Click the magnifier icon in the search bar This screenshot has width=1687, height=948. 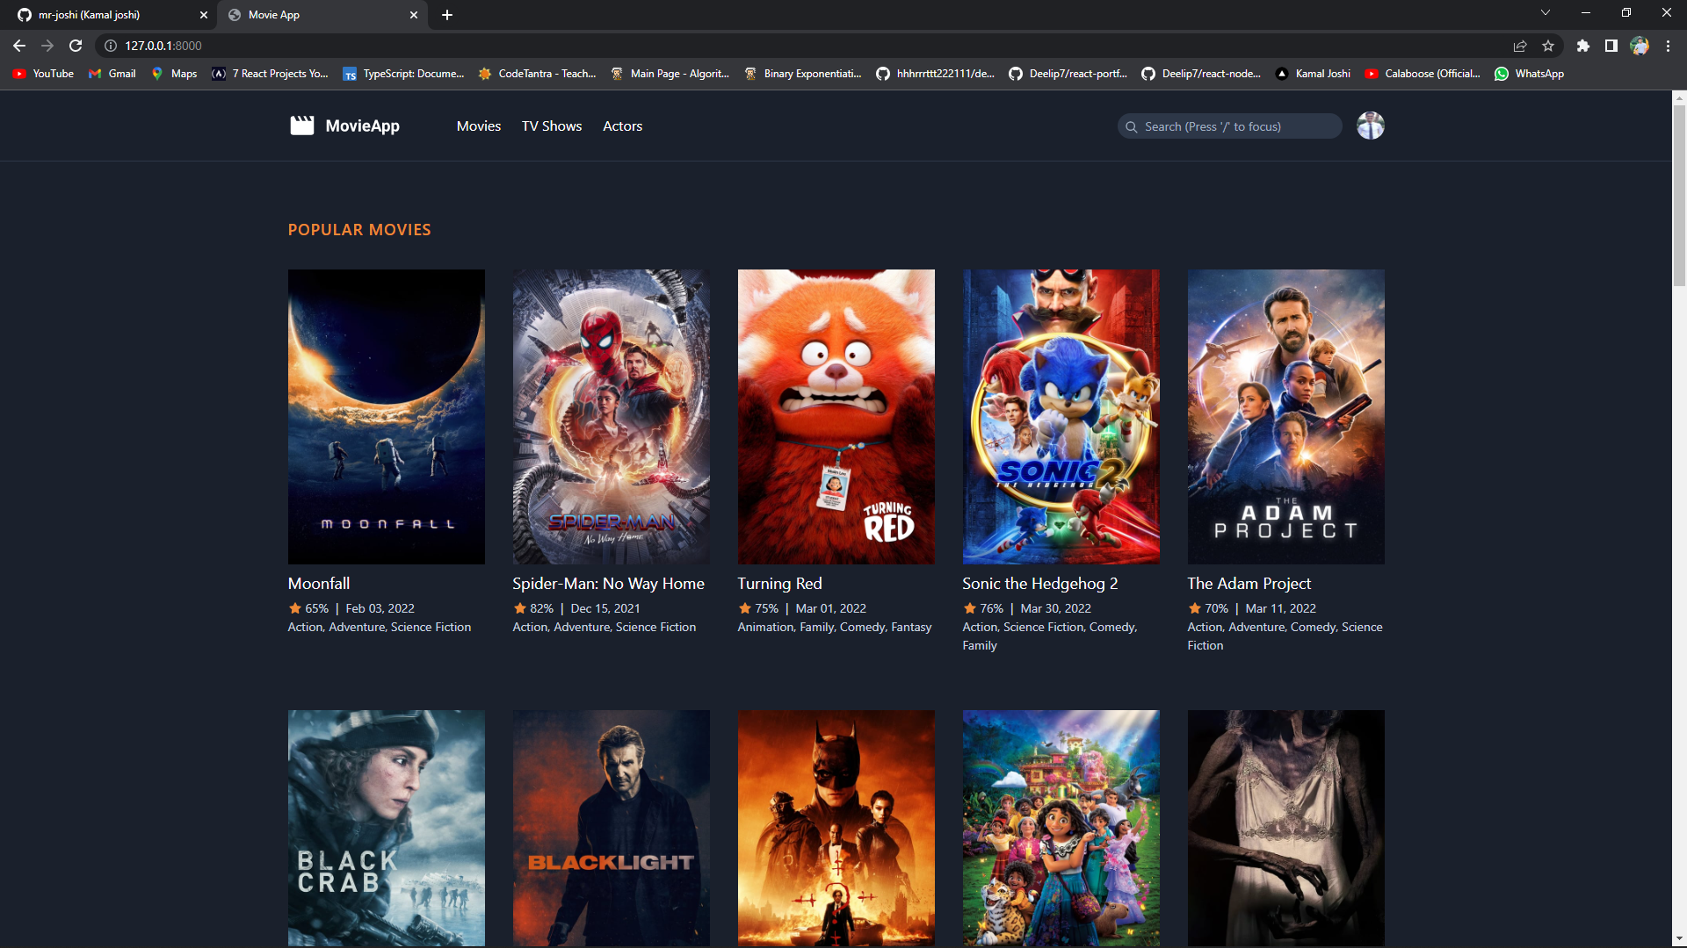point(1133,126)
